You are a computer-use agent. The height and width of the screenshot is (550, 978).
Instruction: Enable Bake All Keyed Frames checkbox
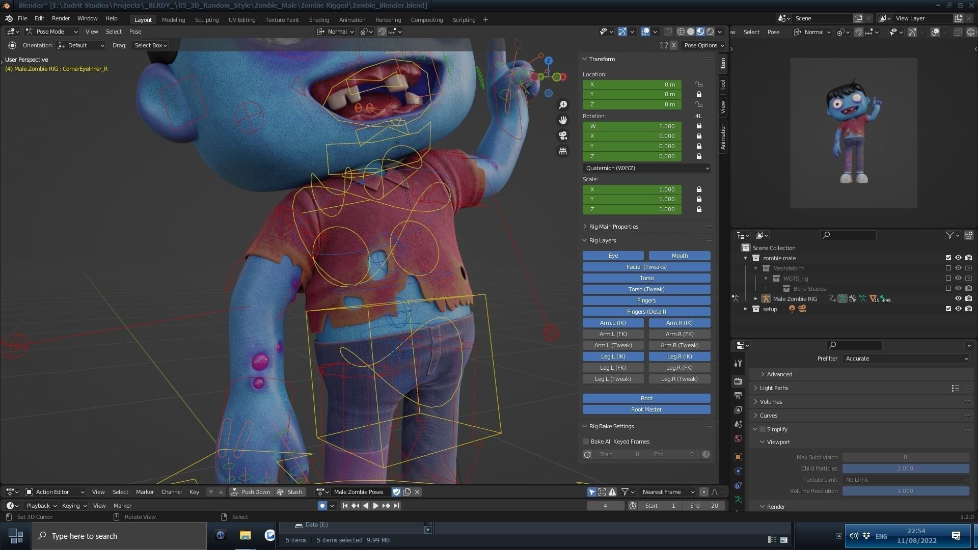point(586,442)
